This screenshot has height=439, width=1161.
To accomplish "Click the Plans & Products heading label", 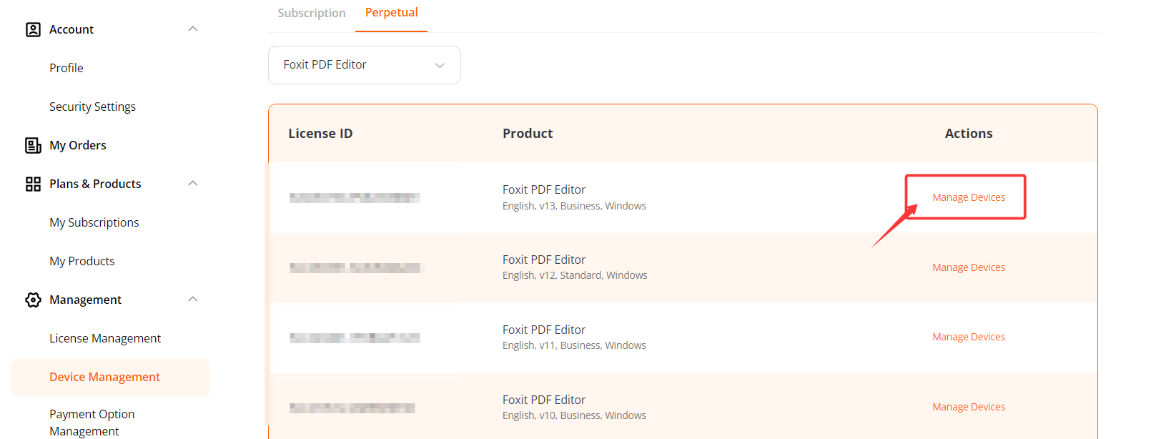I will click(95, 184).
